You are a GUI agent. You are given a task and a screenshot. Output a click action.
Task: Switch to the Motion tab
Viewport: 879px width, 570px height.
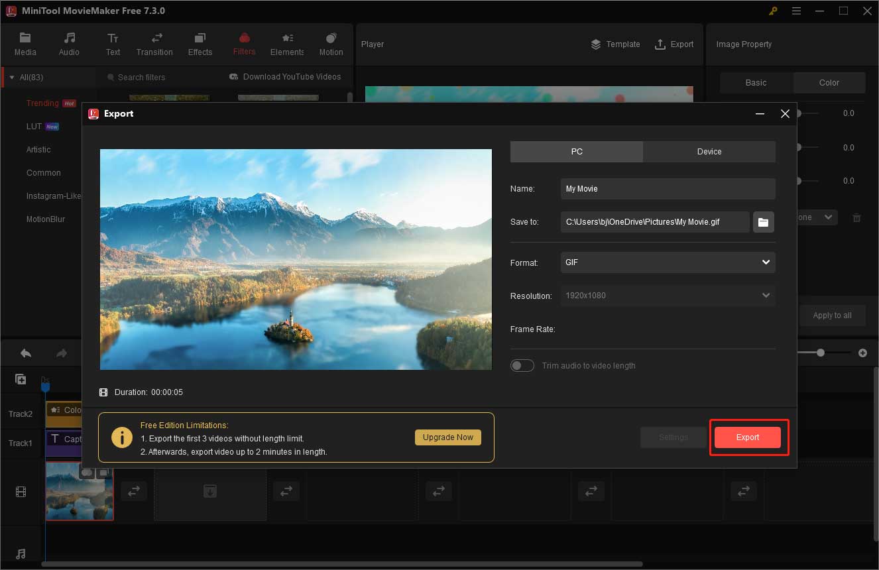[331, 44]
